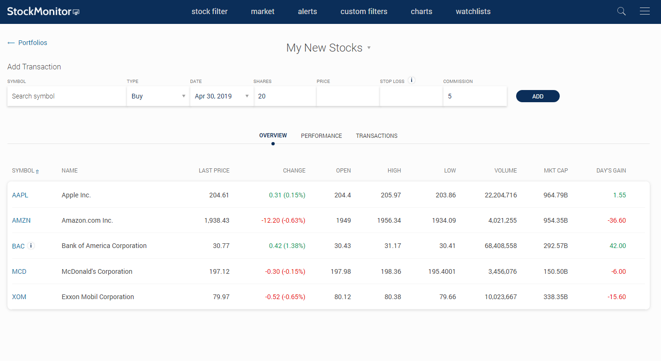661x361 pixels.
Task: Click the StockMonitor logo
Action: pos(43,11)
